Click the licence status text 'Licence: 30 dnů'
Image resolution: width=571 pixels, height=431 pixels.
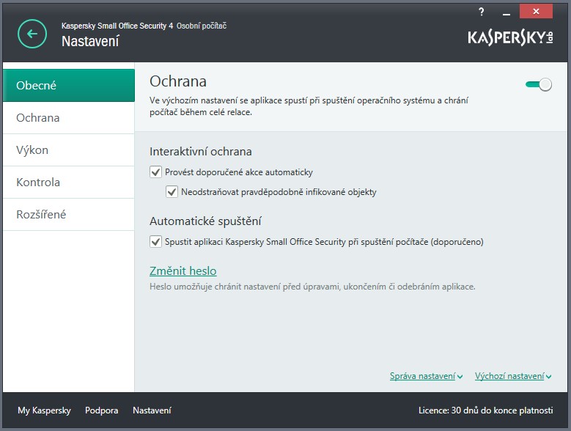coord(486,410)
